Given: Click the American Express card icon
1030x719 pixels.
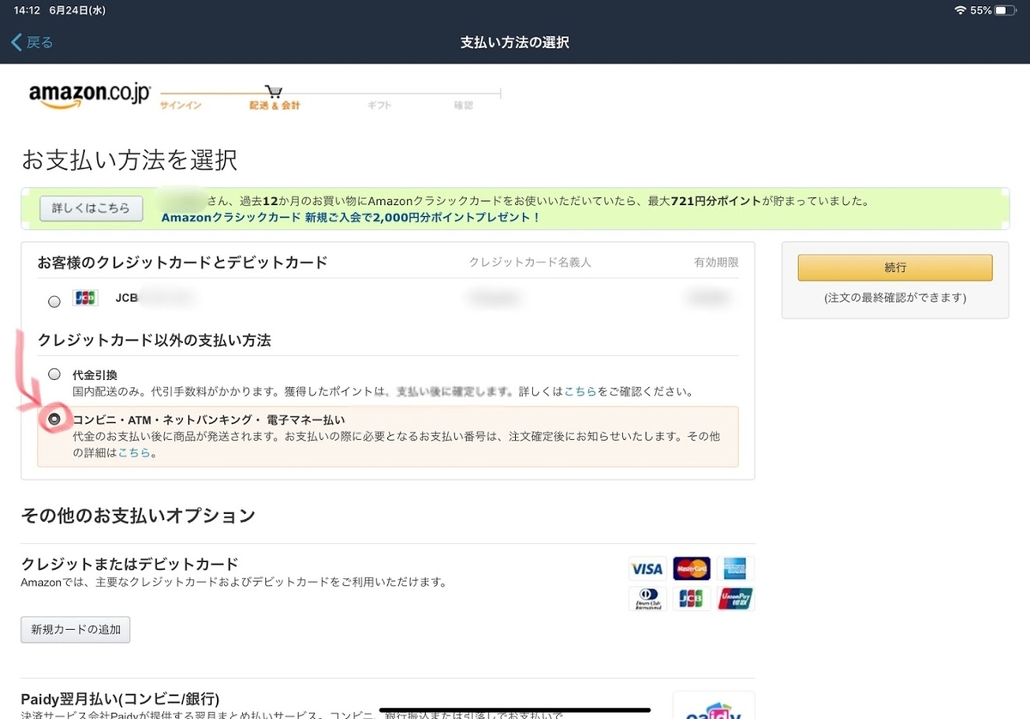Looking at the screenshot, I should click(x=736, y=568).
